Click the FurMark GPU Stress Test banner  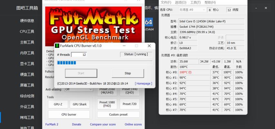click(x=93, y=26)
